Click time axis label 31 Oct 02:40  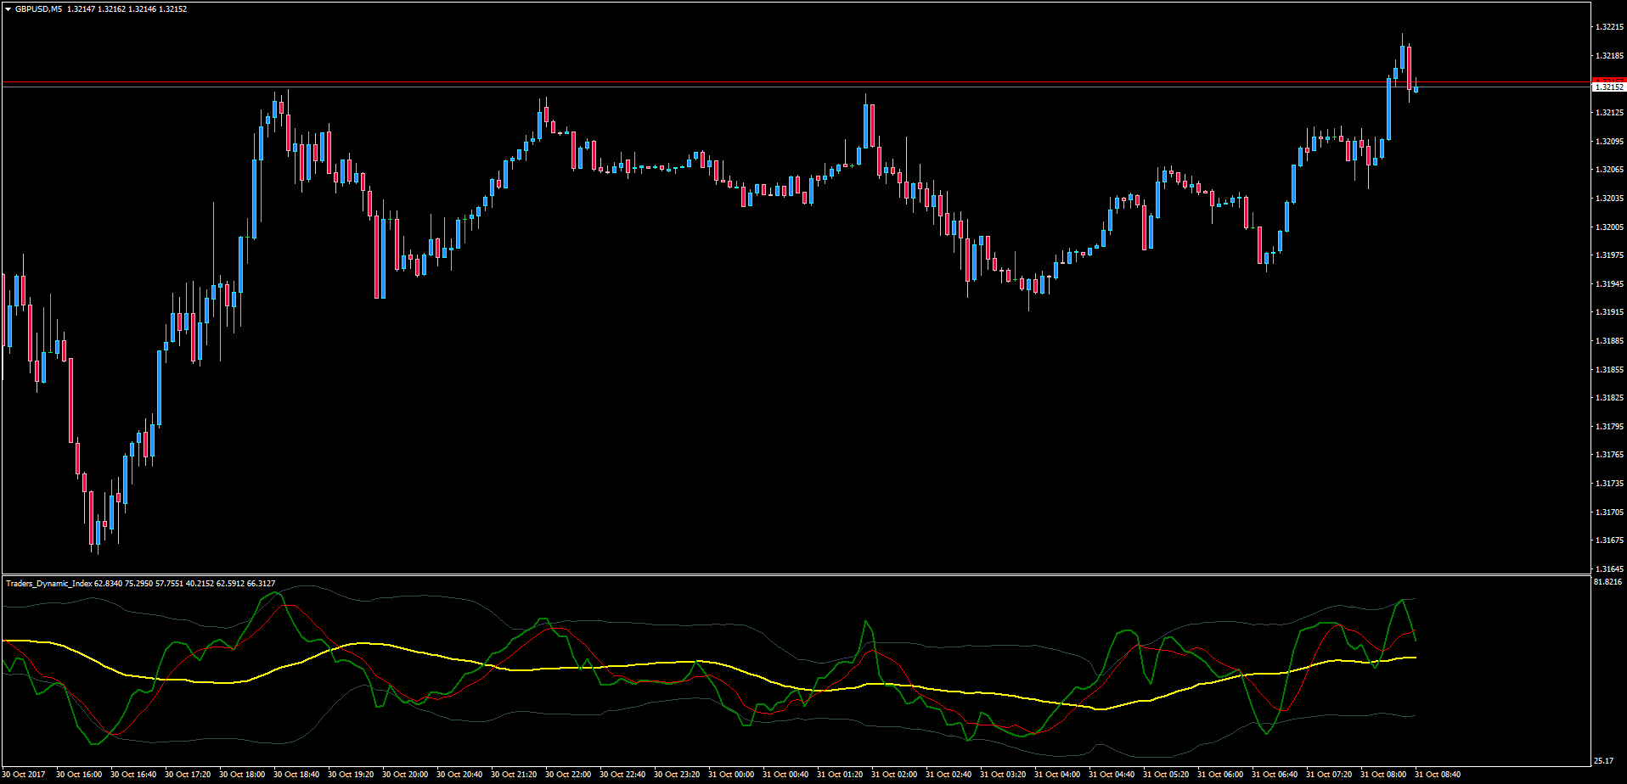(x=949, y=775)
